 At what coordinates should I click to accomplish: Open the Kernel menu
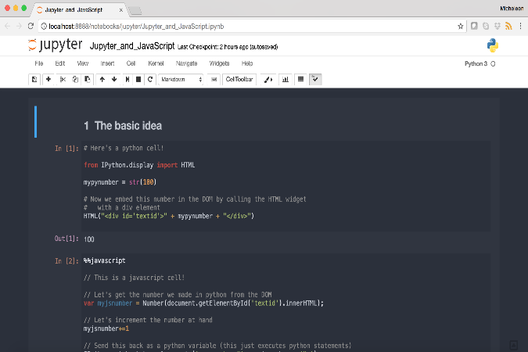pos(156,63)
